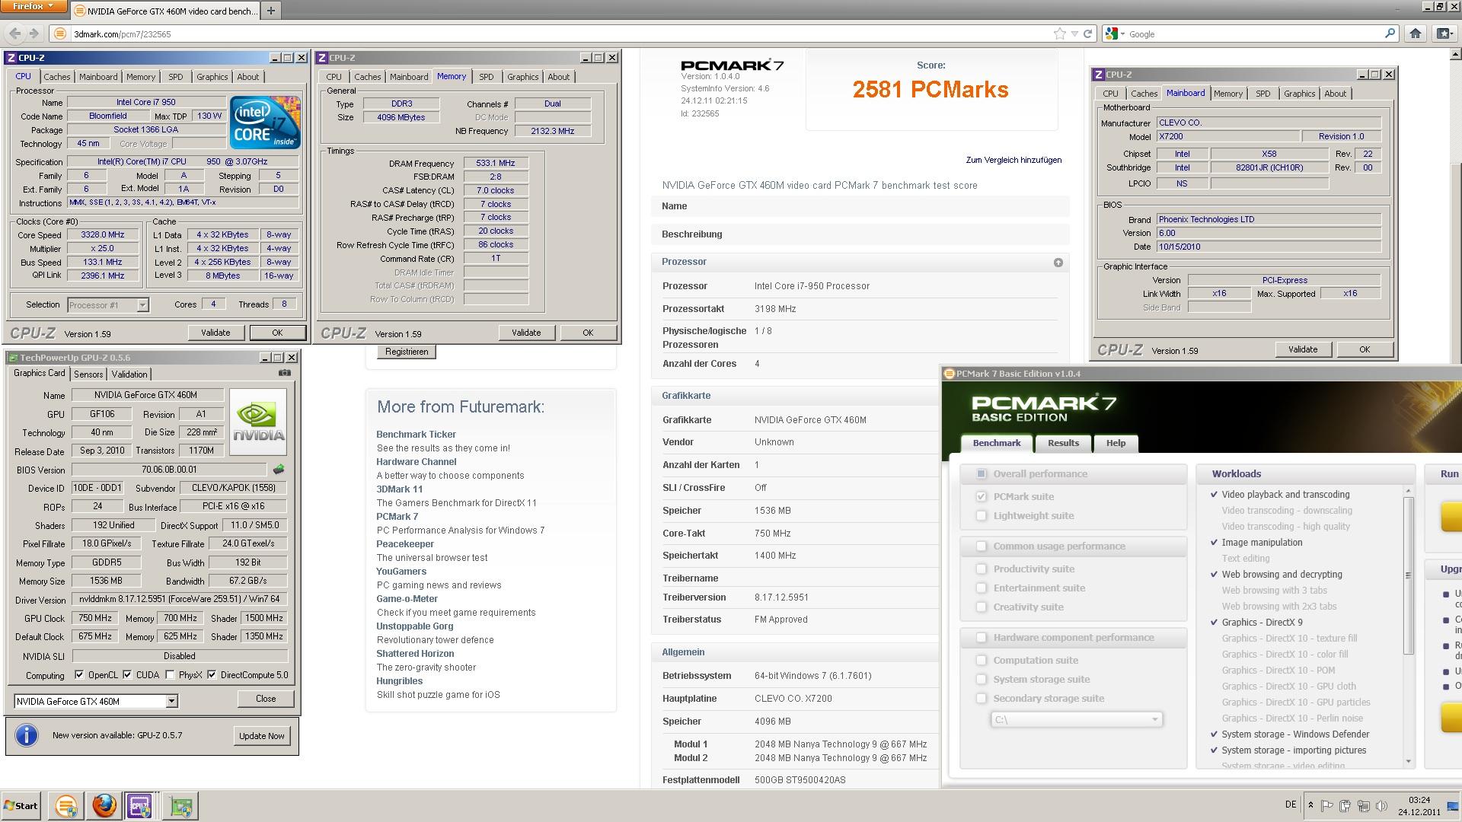Toggle OpenCL checkbox in GPU-Z
The image size is (1462, 822).
79,674
